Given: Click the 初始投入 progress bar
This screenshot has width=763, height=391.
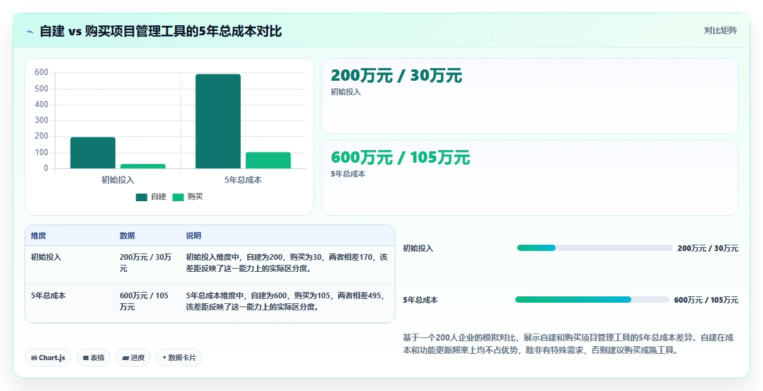Looking at the screenshot, I should point(595,248).
